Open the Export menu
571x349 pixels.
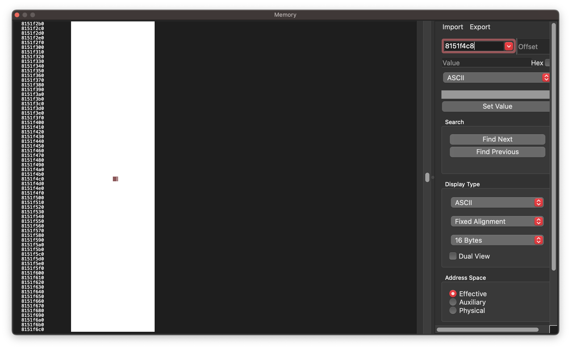click(480, 27)
